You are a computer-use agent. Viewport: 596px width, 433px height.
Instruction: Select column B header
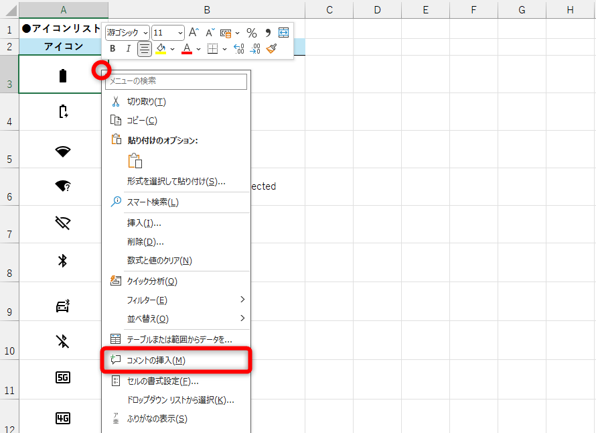(x=207, y=9)
